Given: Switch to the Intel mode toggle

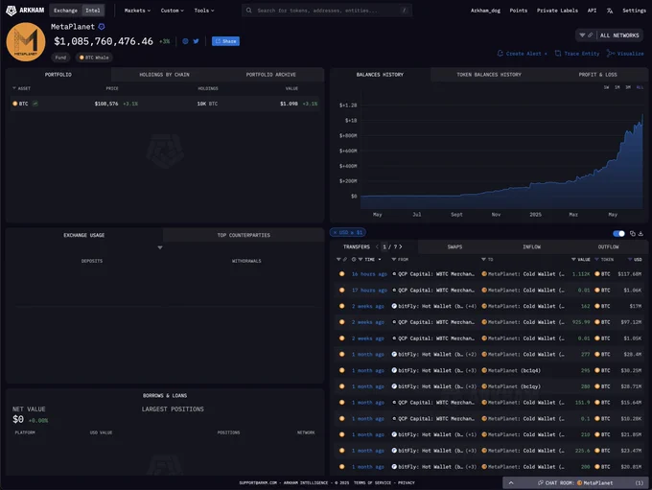Looking at the screenshot, I should tap(93, 11).
